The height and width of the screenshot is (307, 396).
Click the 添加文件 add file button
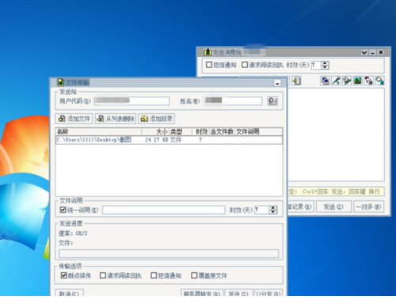pyautogui.click(x=74, y=119)
